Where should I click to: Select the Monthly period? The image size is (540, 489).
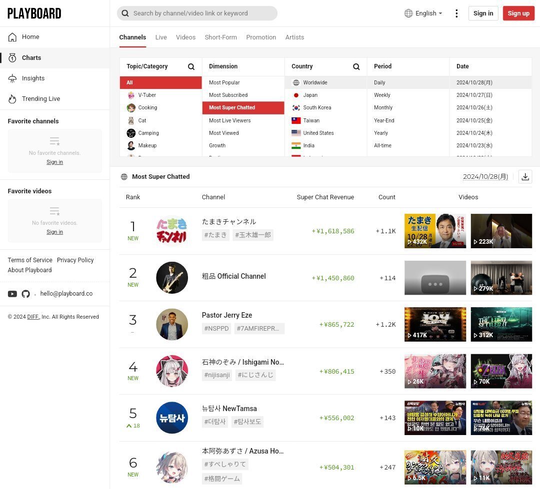pyautogui.click(x=408, y=108)
